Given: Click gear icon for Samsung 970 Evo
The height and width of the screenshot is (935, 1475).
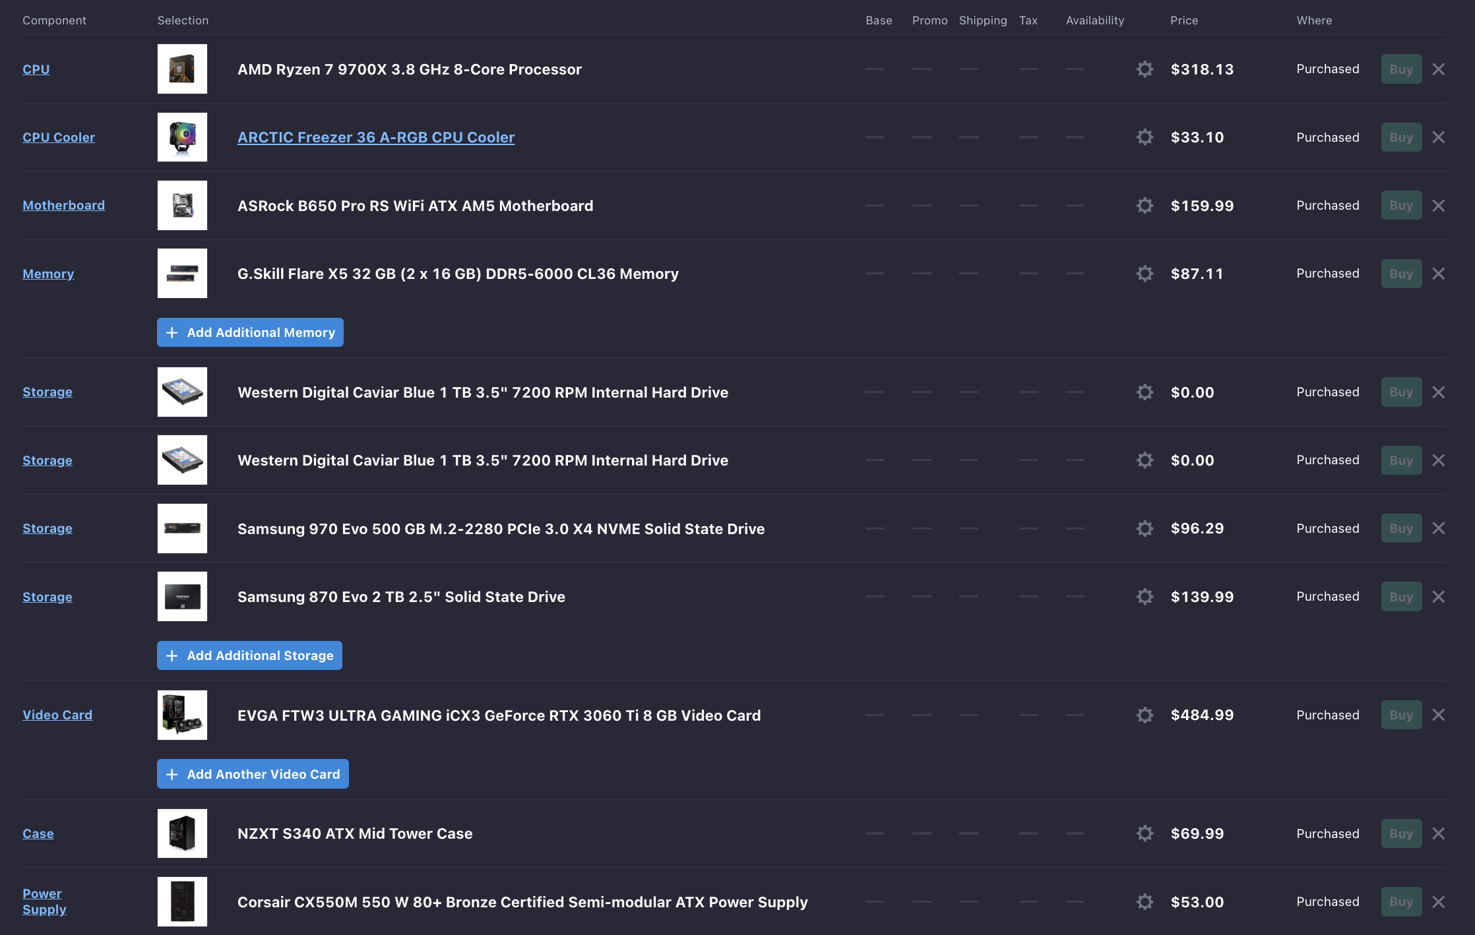Looking at the screenshot, I should [x=1145, y=529].
